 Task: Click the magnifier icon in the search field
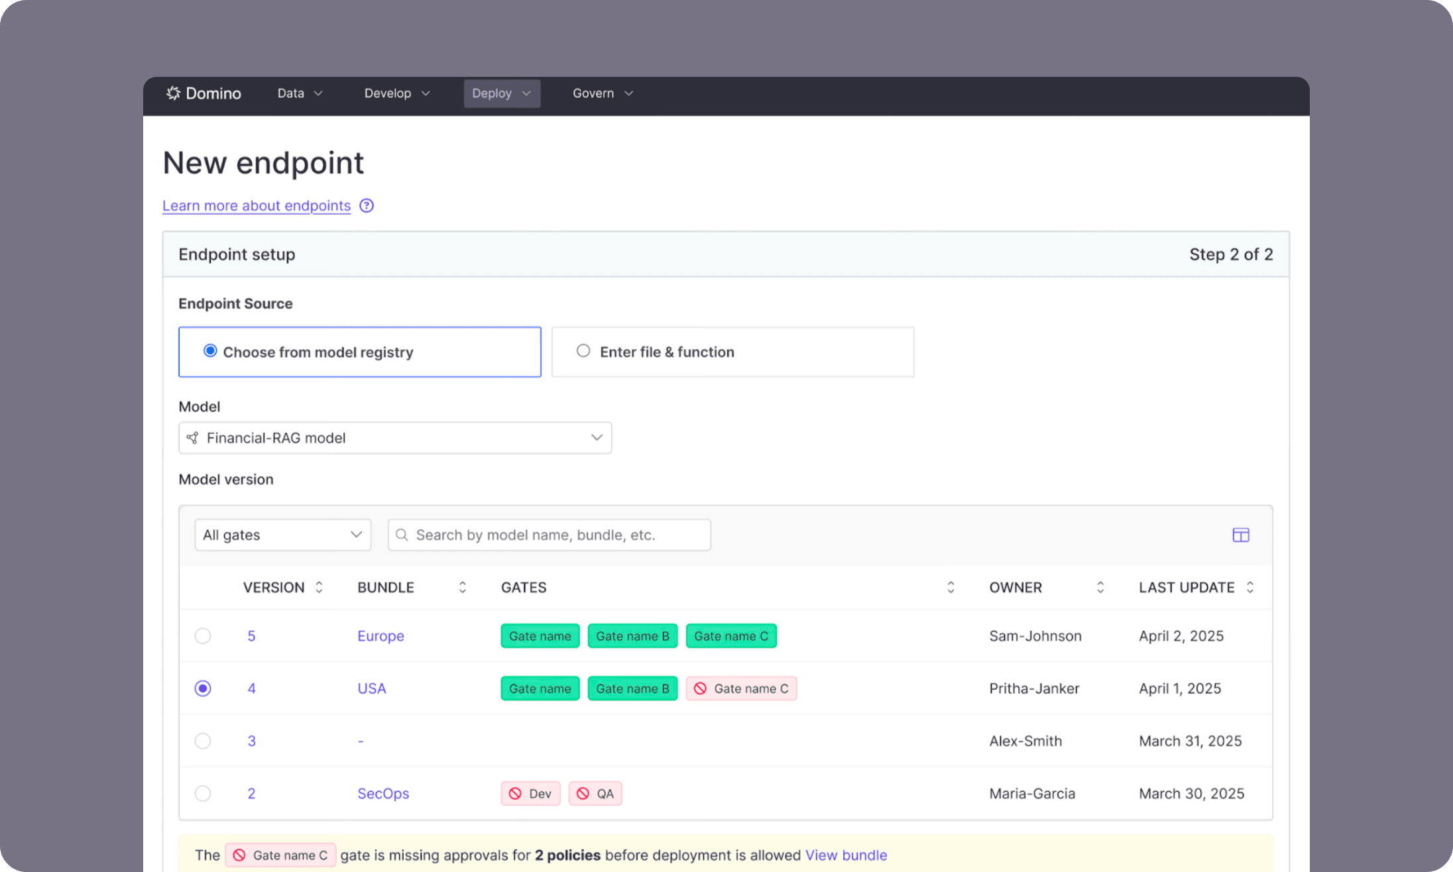point(402,535)
